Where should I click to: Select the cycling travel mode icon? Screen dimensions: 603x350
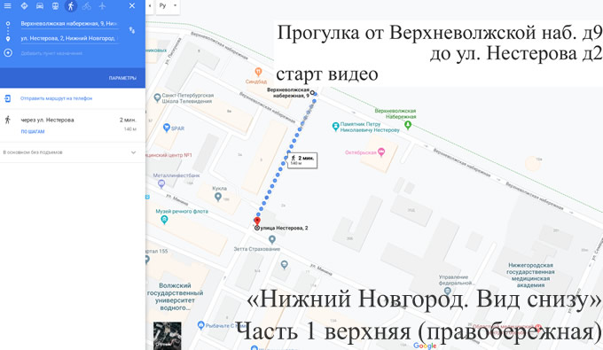tap(87, 6)
